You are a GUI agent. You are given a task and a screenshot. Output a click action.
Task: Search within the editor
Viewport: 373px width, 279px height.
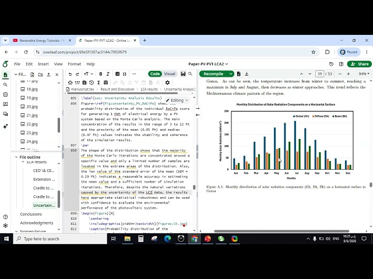[191, 74]
